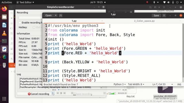Open the Files window hamburger menu

coord(164,7)
